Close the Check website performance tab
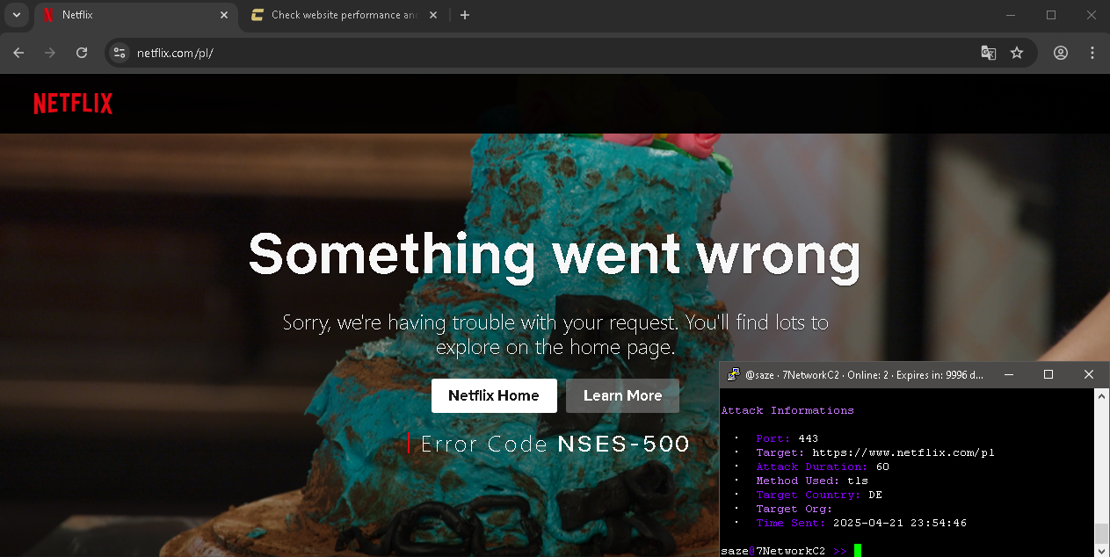Viewport: 1110px width, 557px height. coord(433,15)
